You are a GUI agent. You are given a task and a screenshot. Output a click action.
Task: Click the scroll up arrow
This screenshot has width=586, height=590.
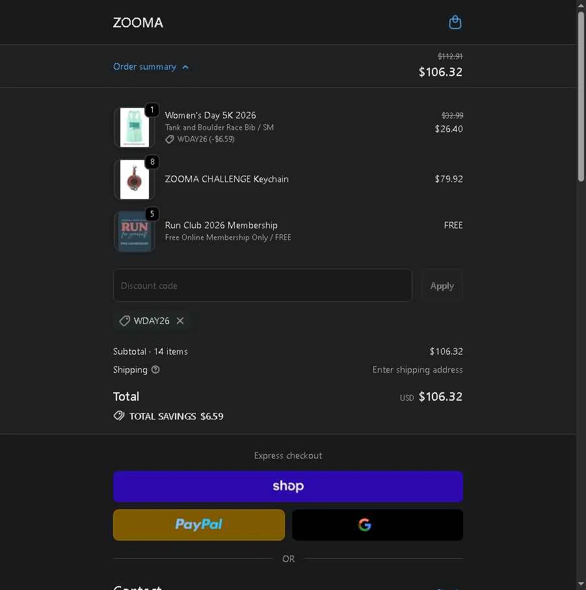click(x=581, y=6)
